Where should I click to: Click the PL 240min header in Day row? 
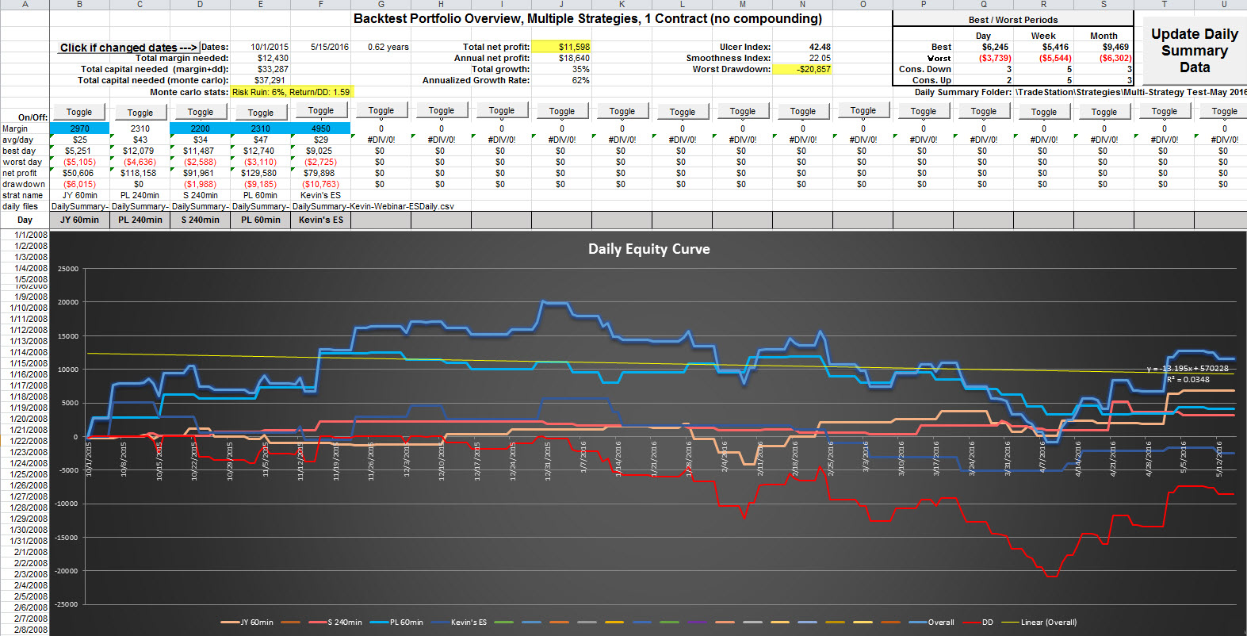[140, 220]
